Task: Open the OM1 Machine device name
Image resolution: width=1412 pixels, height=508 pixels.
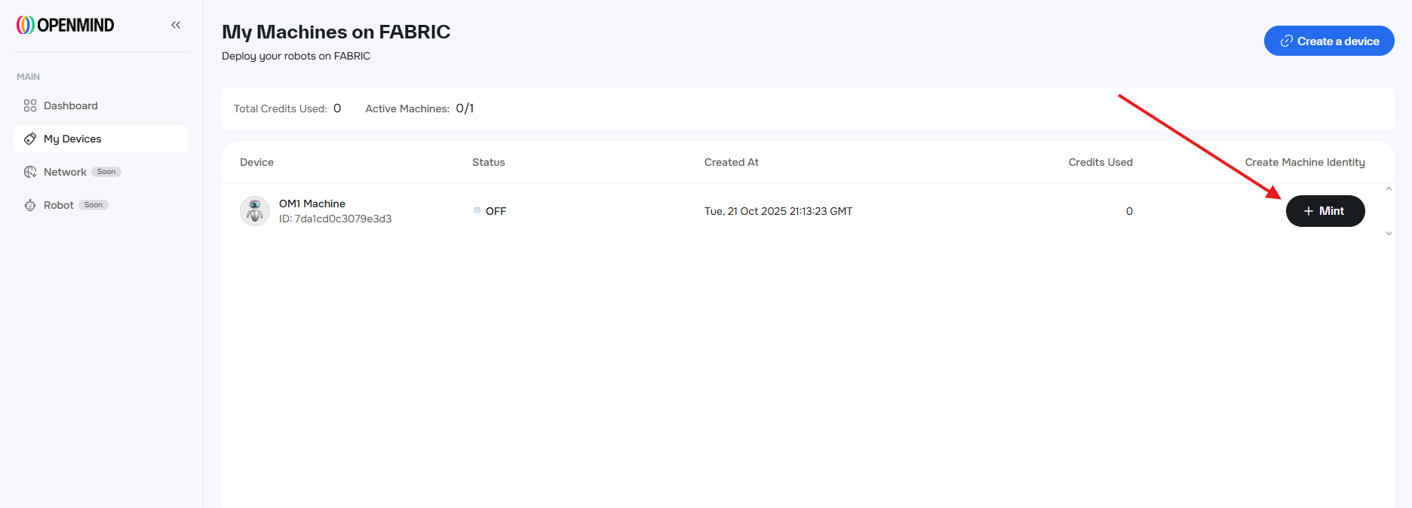Action: [x=312, y=204]
